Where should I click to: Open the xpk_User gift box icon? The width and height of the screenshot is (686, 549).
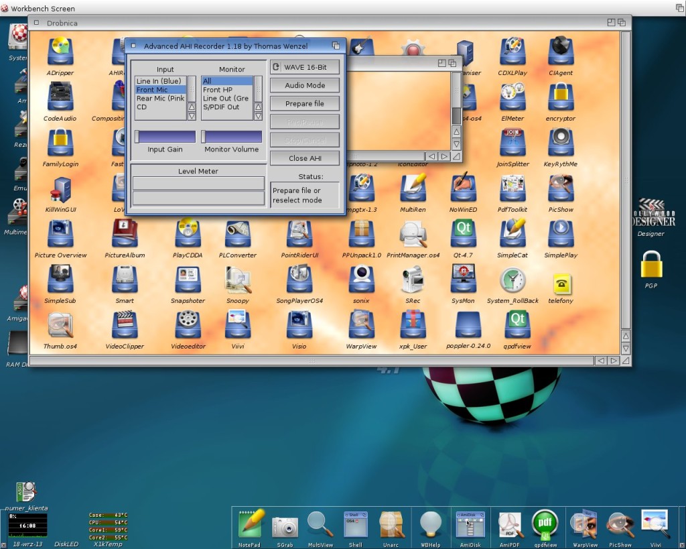coord(413,325)
